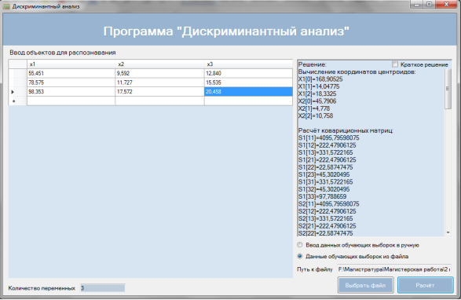Click the x2 column header
The image size is (461, 300).
pyautogui.click(x=159, y=64)
